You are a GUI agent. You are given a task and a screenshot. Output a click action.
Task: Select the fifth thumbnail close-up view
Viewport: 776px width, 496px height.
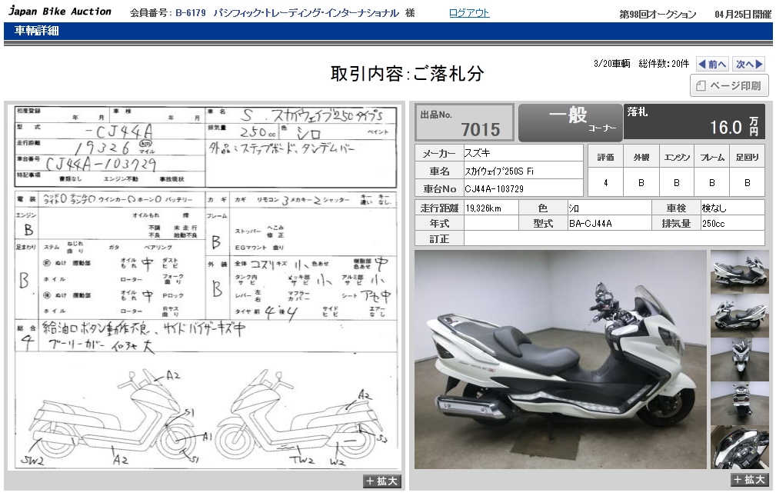[739, 448]
